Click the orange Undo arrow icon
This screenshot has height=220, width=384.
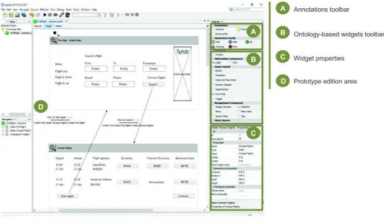32,15
